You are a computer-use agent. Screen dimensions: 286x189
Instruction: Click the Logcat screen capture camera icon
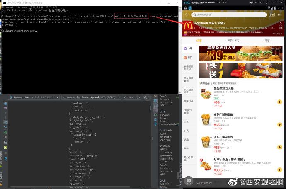(5, 143)
